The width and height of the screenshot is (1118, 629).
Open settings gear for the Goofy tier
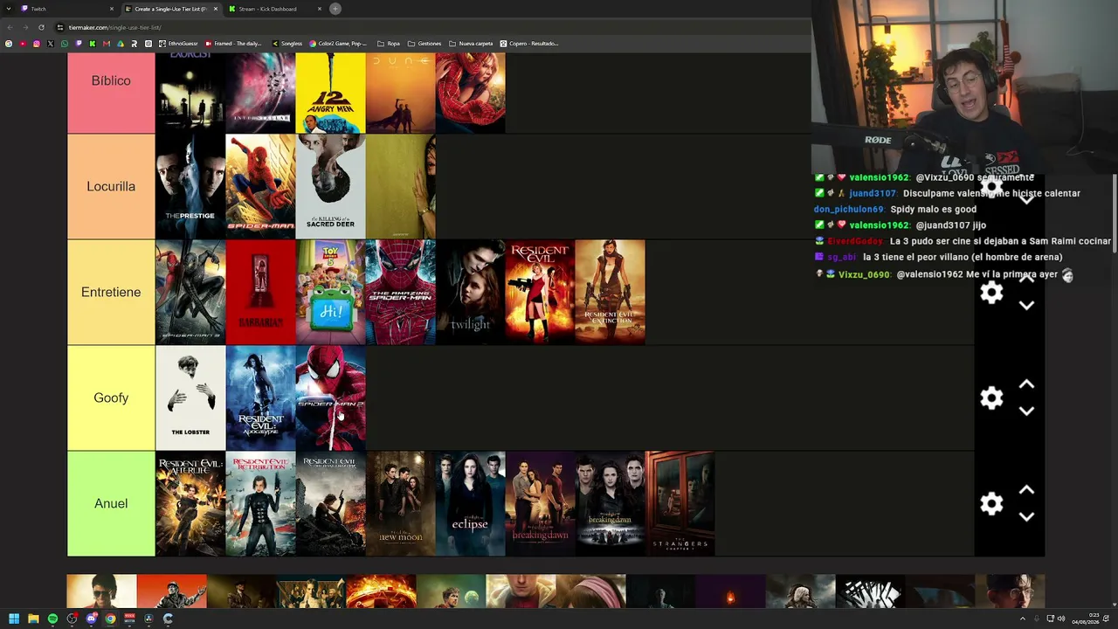(991, 398)
